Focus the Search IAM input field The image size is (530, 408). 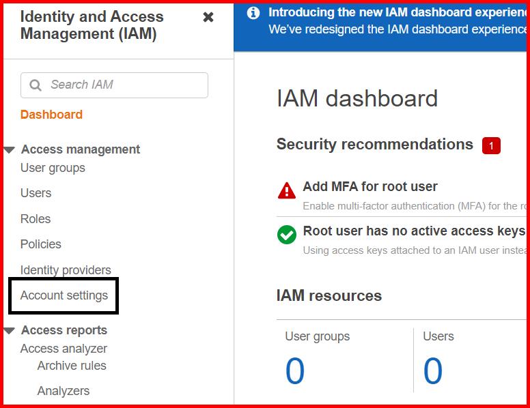pos(114,85)
